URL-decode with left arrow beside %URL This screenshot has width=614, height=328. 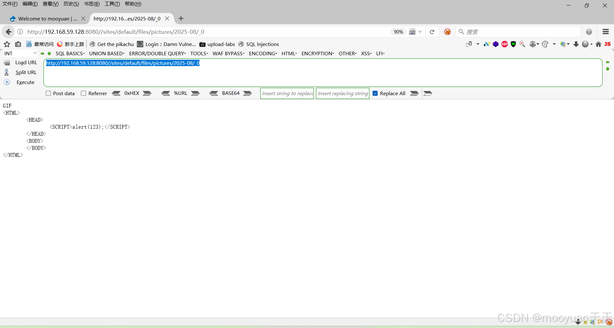point(166,93)
